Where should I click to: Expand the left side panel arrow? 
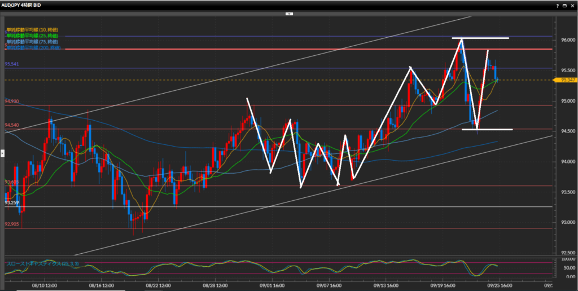pyautogui.click(x=2, y=152)
